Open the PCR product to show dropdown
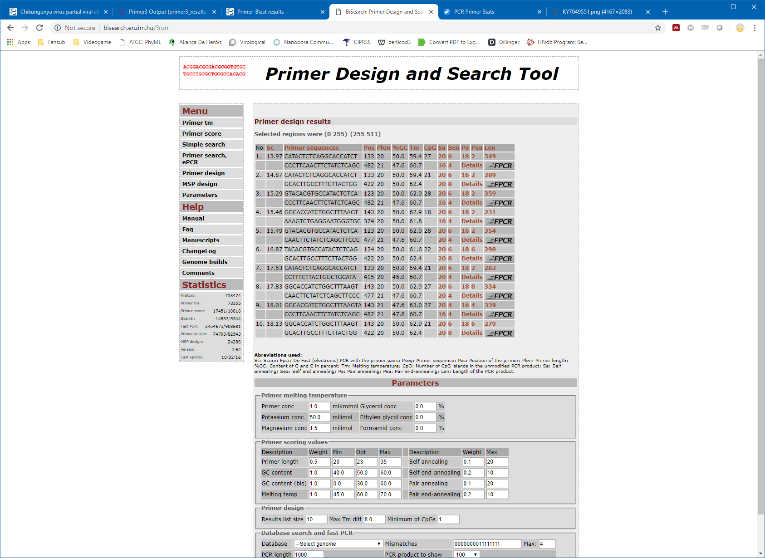The image size is (765, 558). click(x=467, y=554)
